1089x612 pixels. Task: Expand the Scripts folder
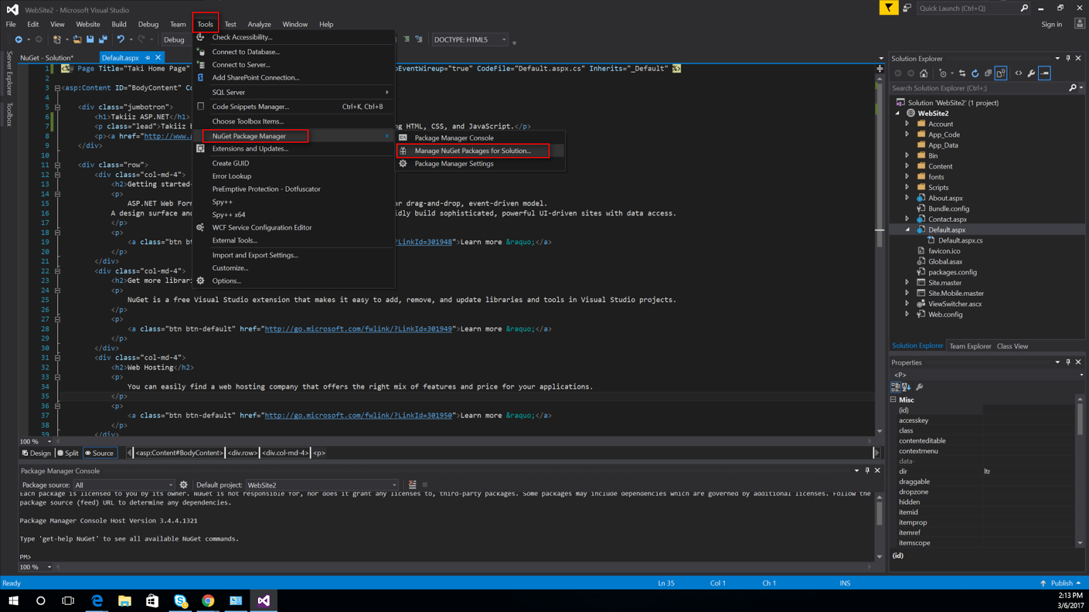[x=907, y=188]
